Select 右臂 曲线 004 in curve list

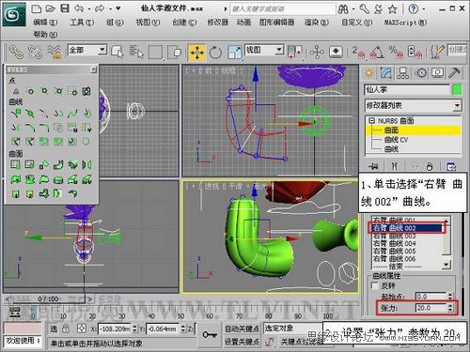[394, 243]
